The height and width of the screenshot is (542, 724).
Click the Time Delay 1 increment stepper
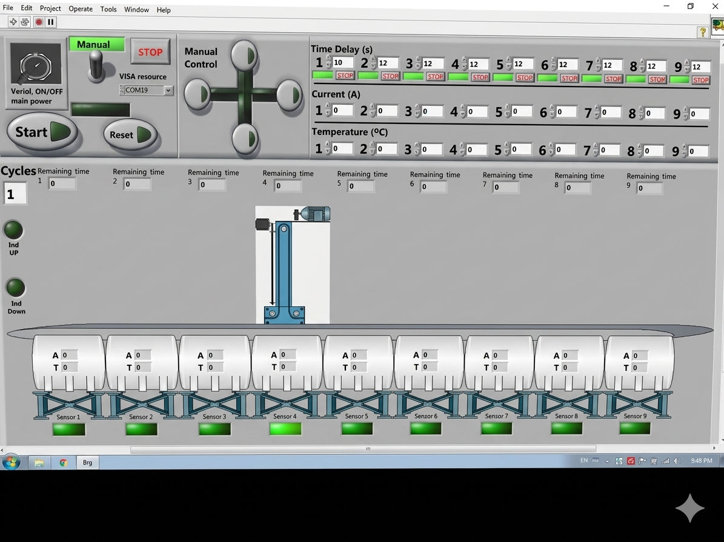pos(328,59)
